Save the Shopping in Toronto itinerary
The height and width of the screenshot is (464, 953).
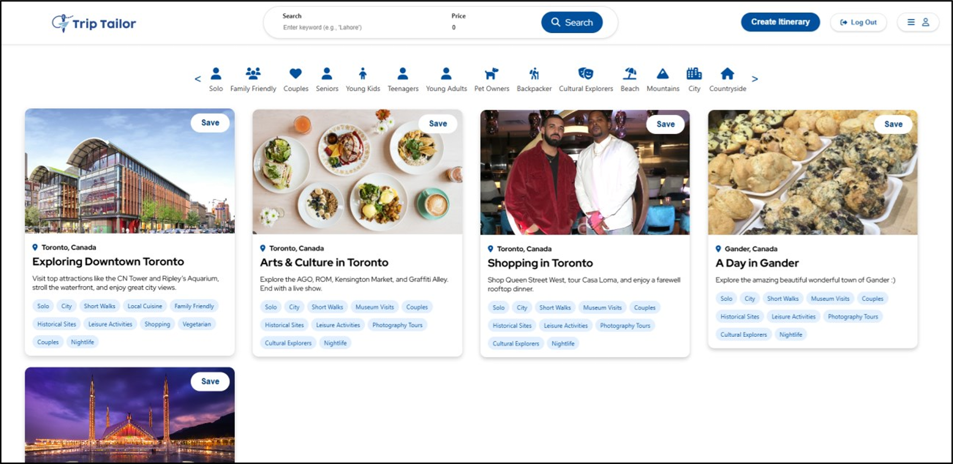[x=665, y=124]
